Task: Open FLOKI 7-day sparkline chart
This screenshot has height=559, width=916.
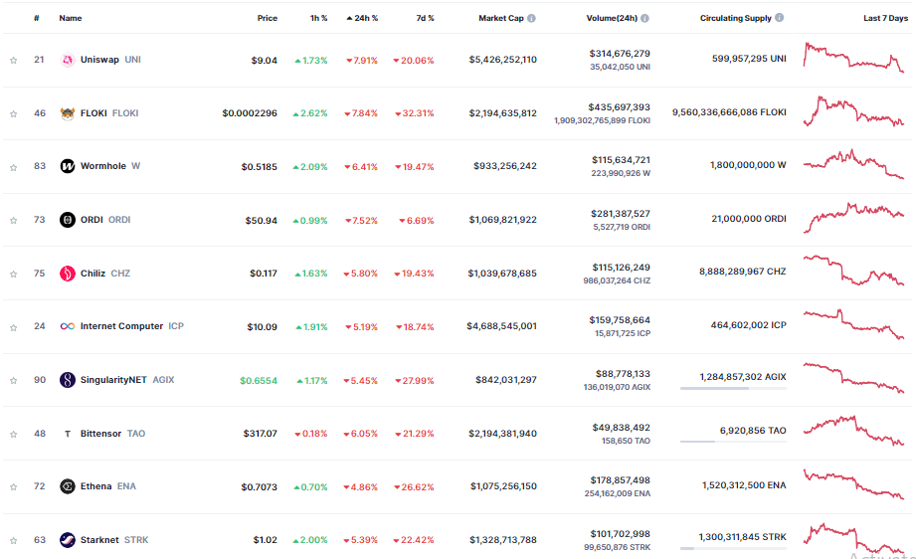Action: [x=853, y=111]
